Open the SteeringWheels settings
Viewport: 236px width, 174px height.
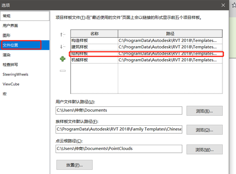tap(25, 74)
